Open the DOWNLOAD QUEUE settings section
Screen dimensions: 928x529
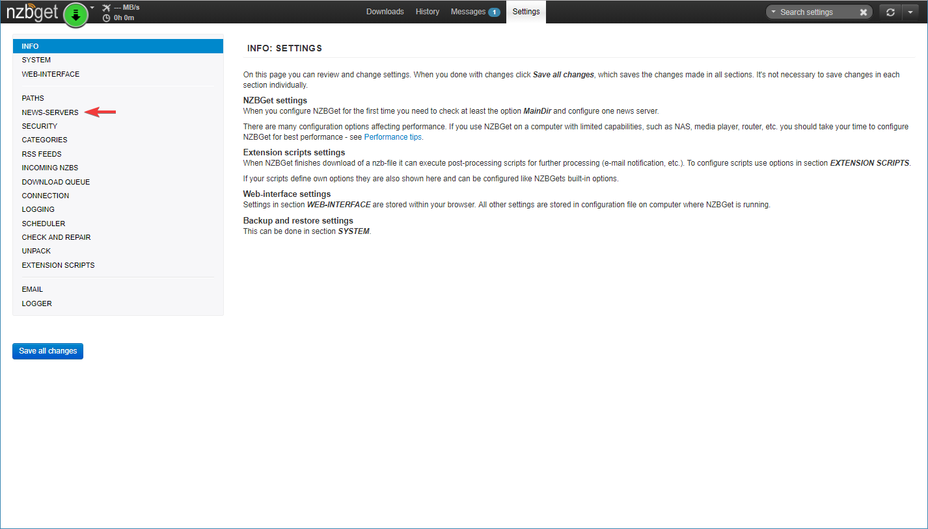(x=118, y=182)
